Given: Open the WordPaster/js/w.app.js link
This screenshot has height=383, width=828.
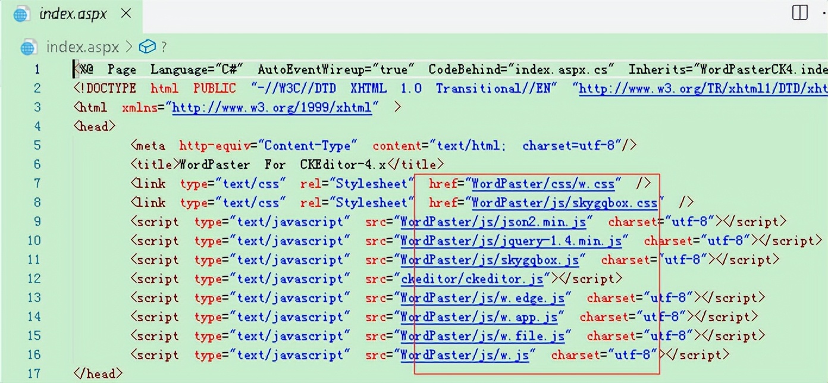Looking at the screenshot, I should coord(479,317).
